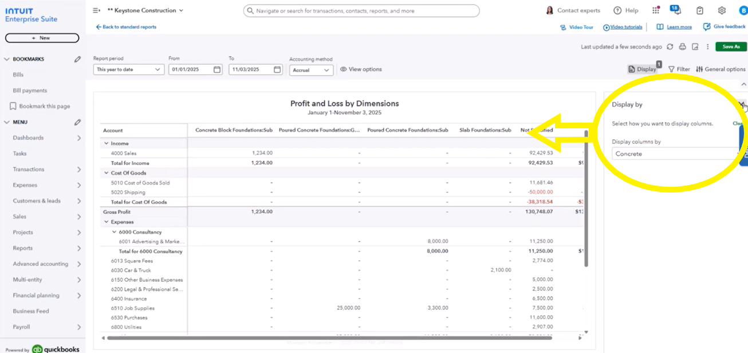The width and height of the screenshot is (748, 353).
Task: Toggle View options eye icon
Action: 344,69
